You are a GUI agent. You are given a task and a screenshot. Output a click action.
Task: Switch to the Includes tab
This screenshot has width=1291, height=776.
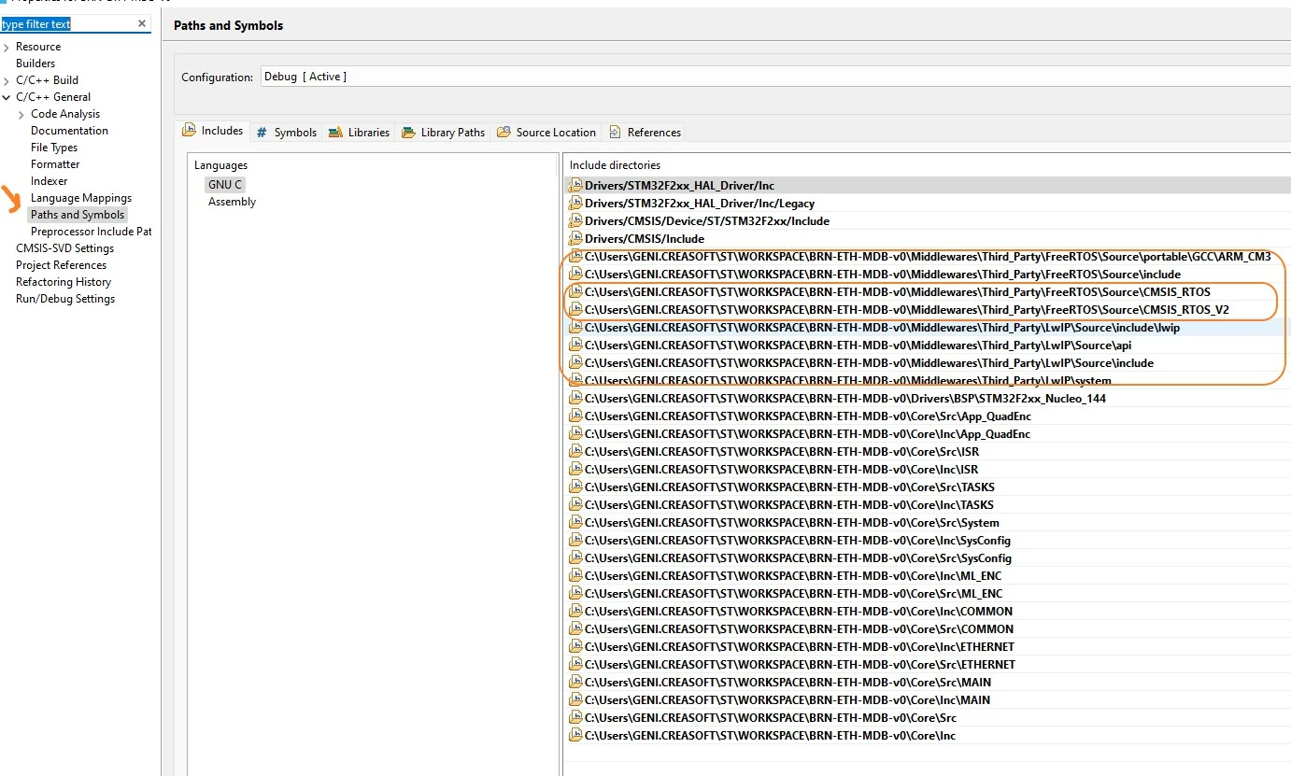[x=213, y=131]
